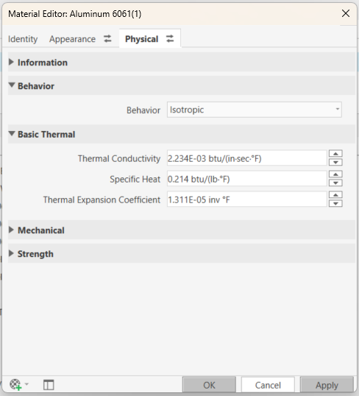Decrease Thermal Conductivity with down arrow
The width and height of the screenshot is (359, 396).
tap(335, 162)
